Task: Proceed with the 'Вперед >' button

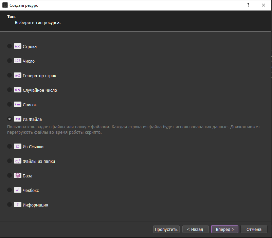Action: (224, 229)
